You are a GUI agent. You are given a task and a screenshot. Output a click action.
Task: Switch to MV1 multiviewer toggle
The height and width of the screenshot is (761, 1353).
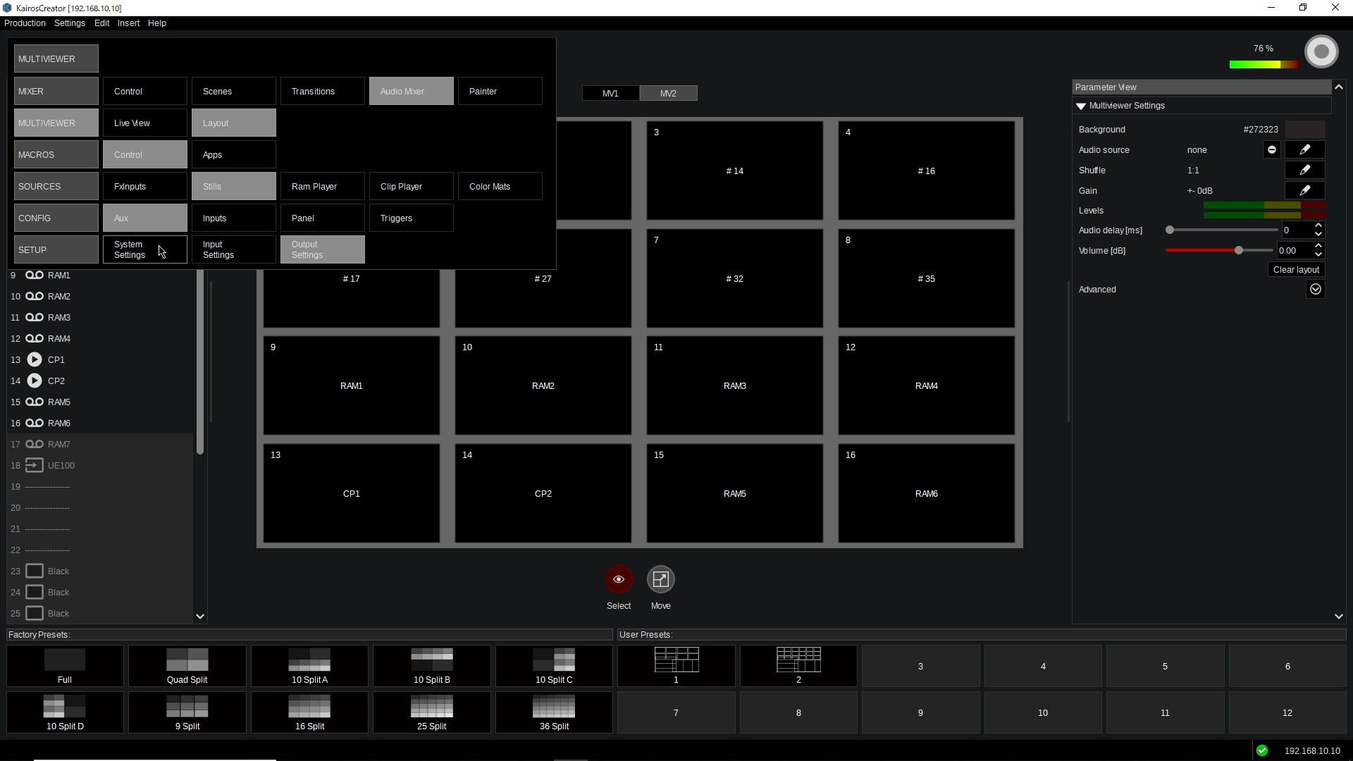[610, 93]
